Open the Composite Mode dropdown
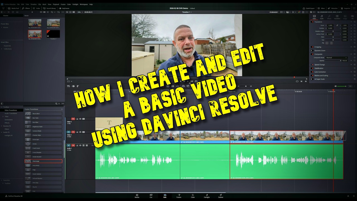This screenshot has height=201, width=357. [x=336, y=58]
